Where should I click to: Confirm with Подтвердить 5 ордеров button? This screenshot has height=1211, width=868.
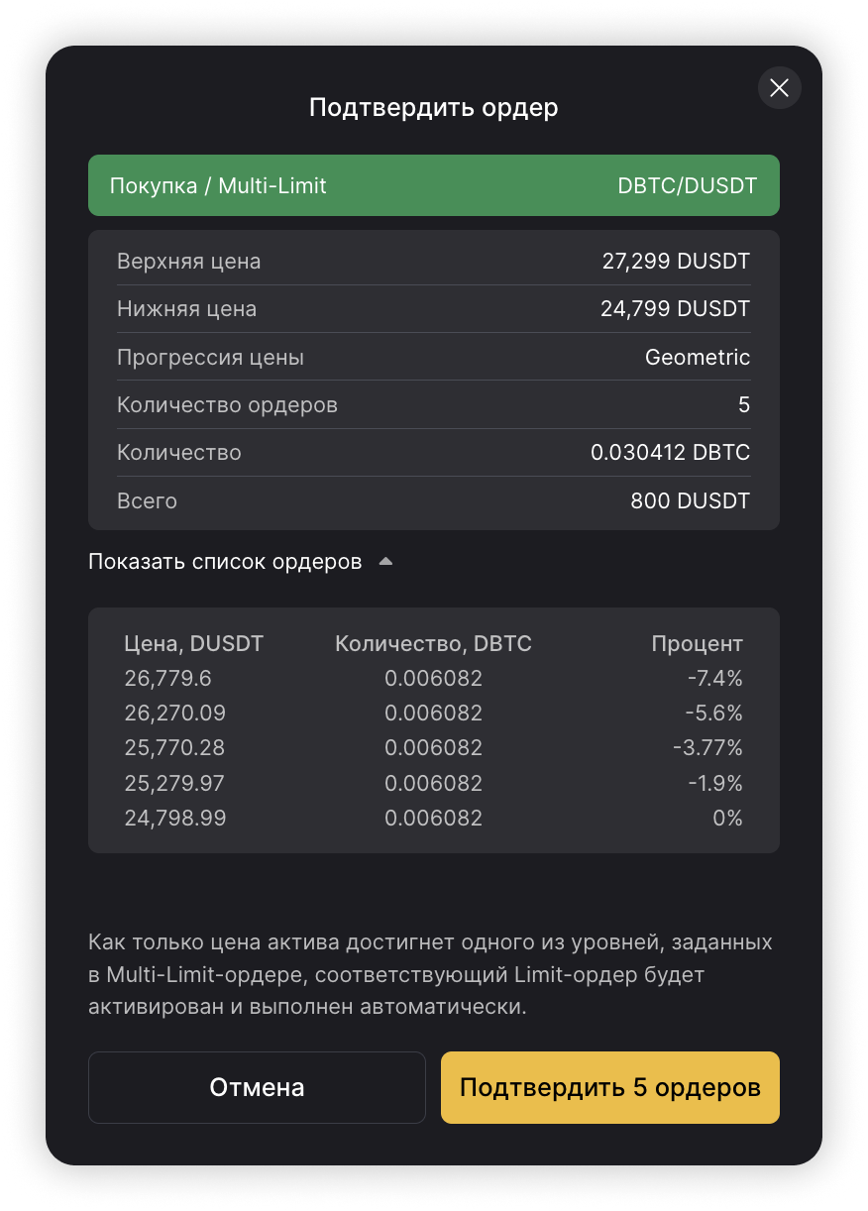pyautogui.click(x=609, y=1087)
